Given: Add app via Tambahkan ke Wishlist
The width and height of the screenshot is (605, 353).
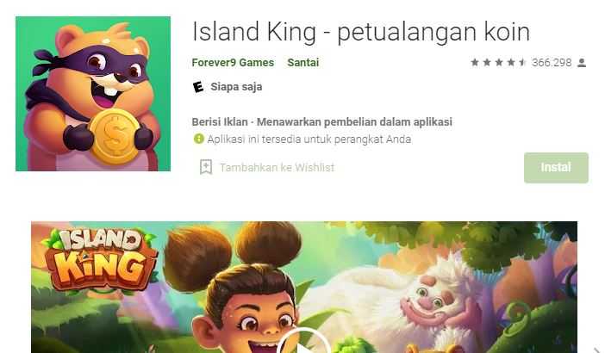Looking at the screenshot, I should coord(277,168).
